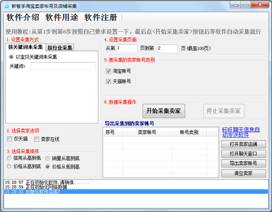Open the 软件介绍 menu

point(23,18)
